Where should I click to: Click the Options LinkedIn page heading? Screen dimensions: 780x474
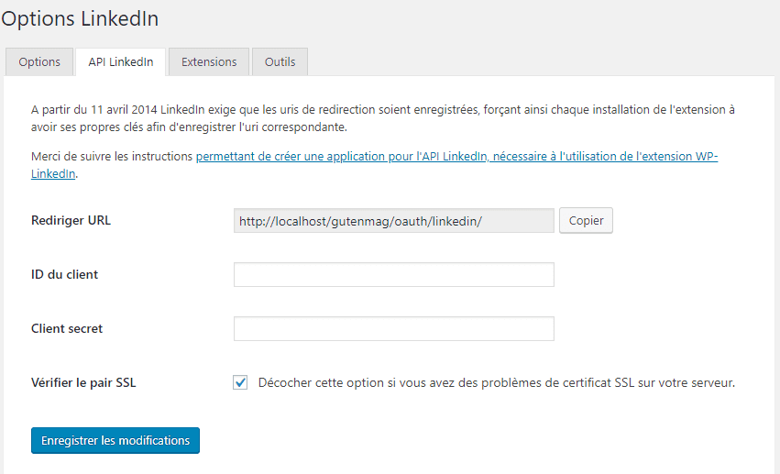coord(80,19)
